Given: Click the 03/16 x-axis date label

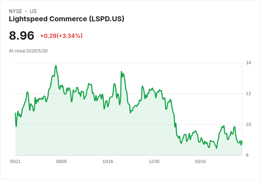Looking at the screenshot, I should point(200,161).
